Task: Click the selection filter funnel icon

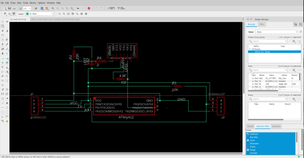Action: pos(13,14)
